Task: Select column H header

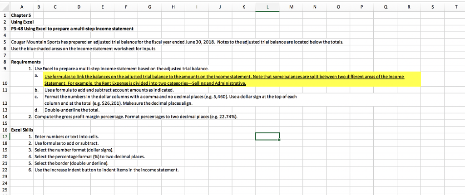Action: click(x=173, y=8)
